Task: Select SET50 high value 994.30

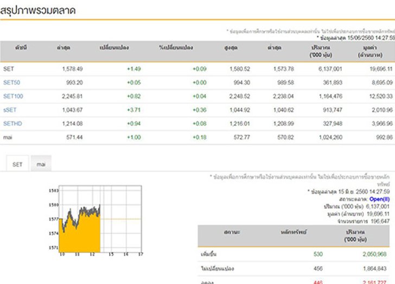Action: pos(241,82)
